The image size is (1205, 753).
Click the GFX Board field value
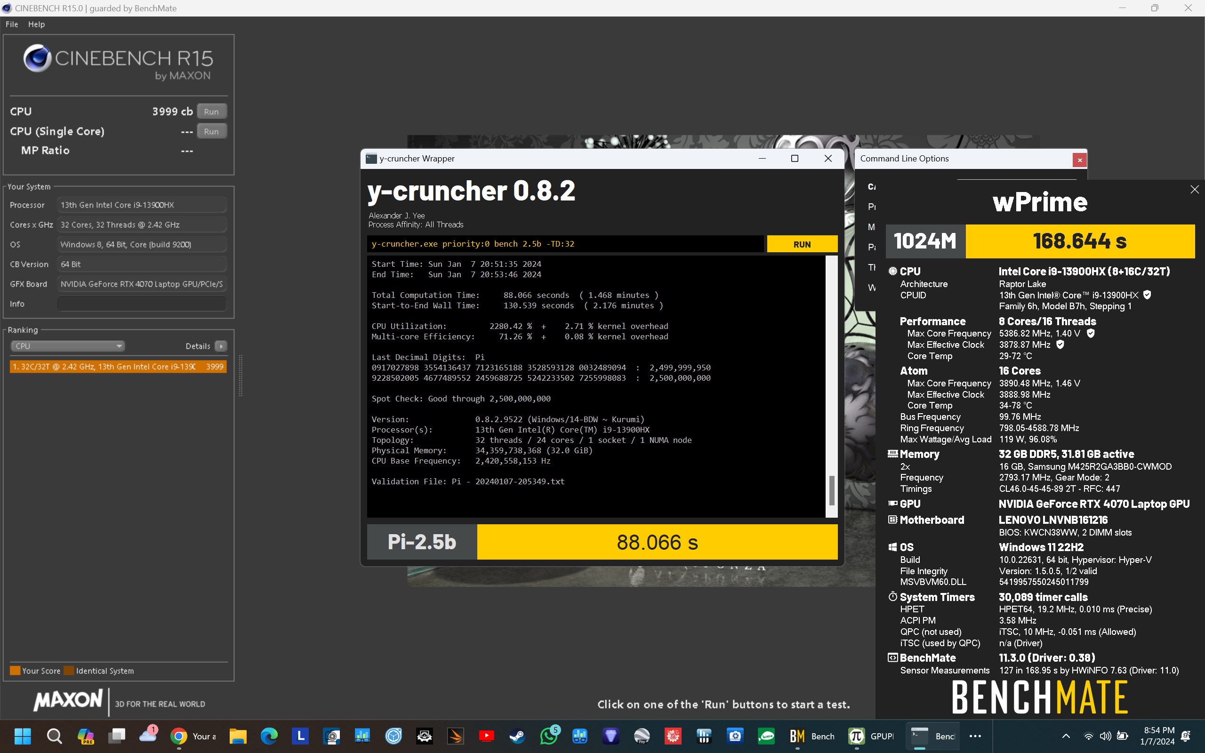[x=142, y=284]
